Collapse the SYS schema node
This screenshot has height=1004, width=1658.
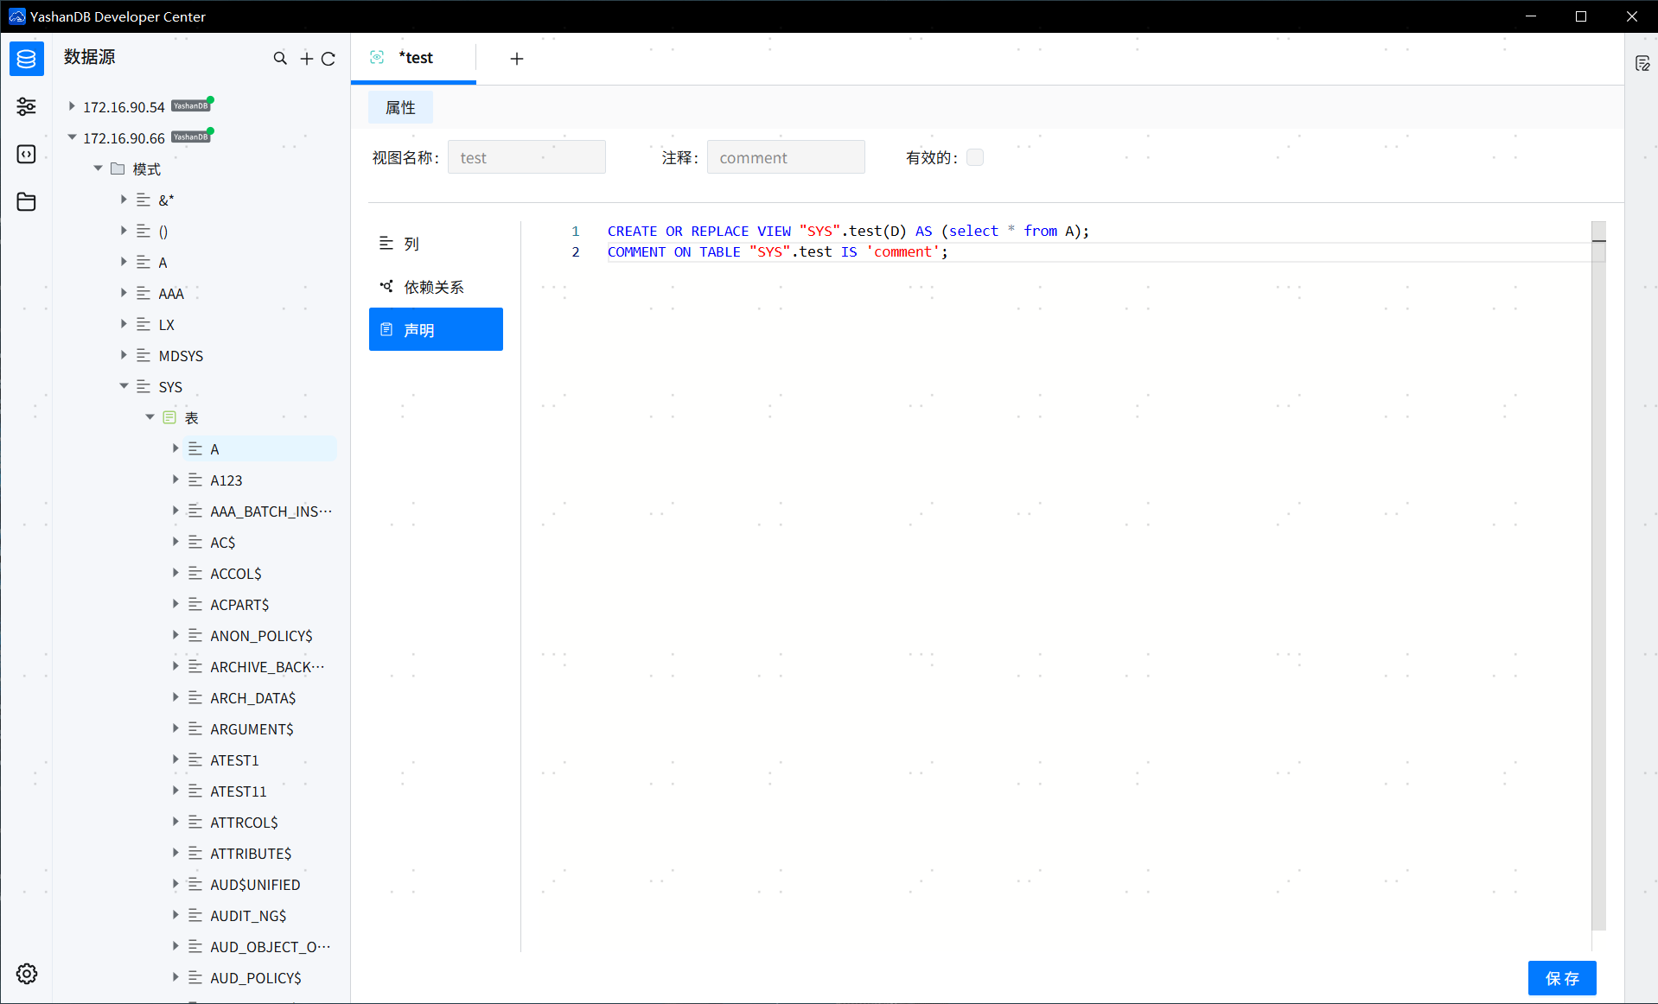point(124,386)
